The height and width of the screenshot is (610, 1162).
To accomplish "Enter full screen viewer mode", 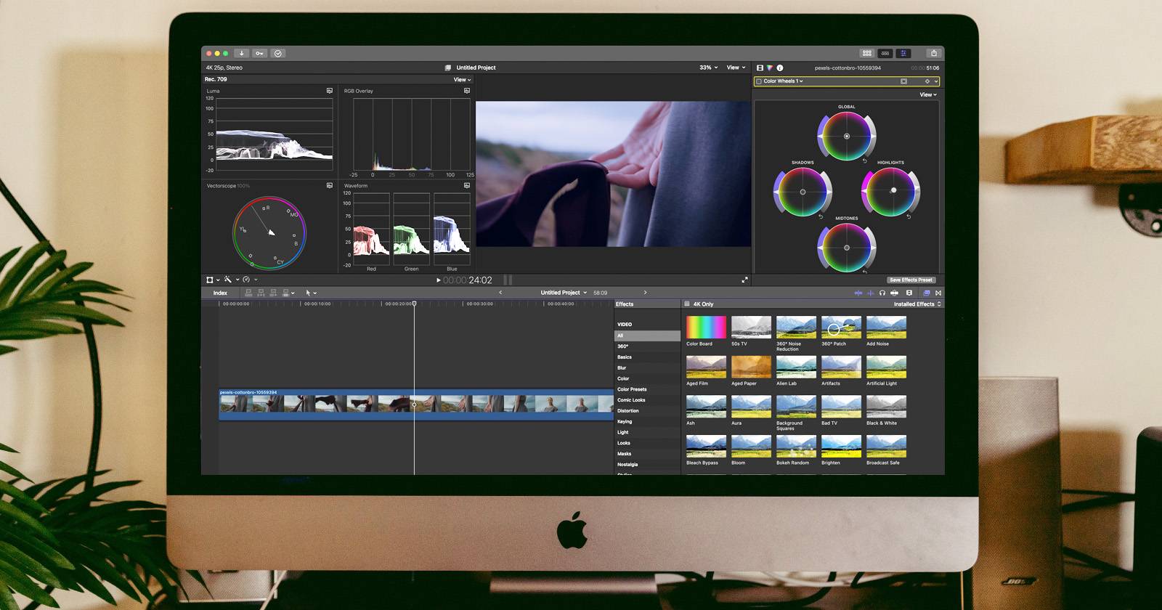I will pyautogui.click(x=744, y=280).
